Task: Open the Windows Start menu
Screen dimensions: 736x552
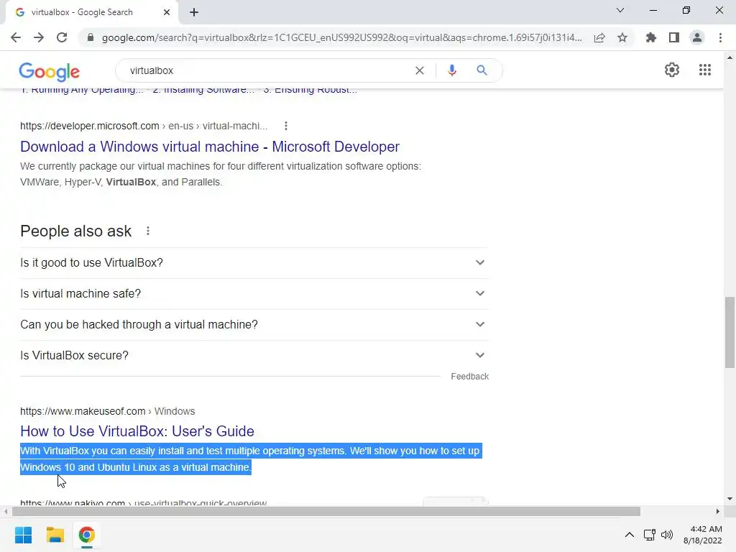Action: [x=23, y=535]
